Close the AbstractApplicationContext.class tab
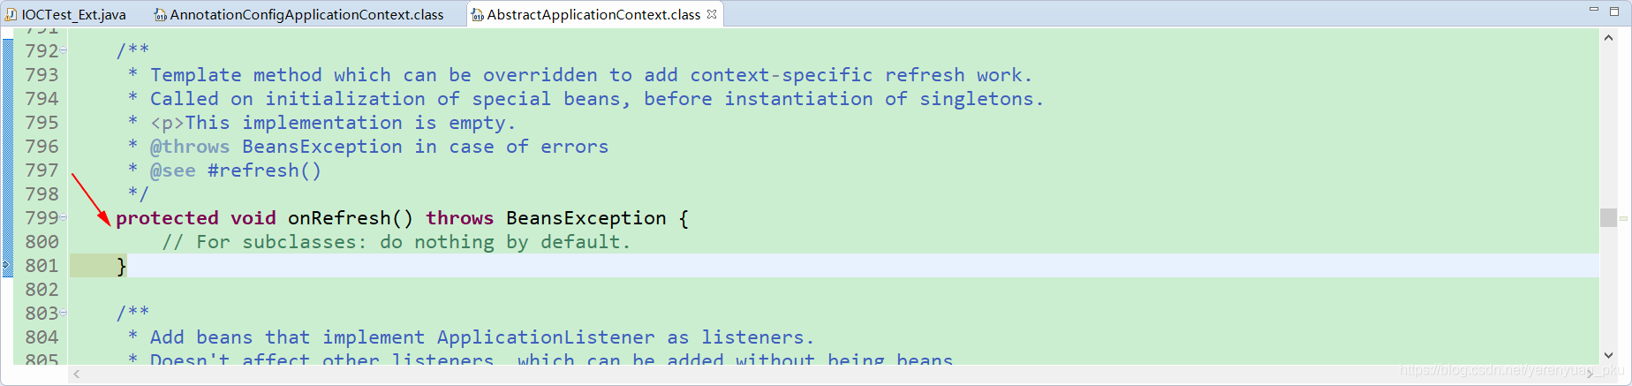The width and height of the screenshot is (1632, 386). click(x=712, y=14)
